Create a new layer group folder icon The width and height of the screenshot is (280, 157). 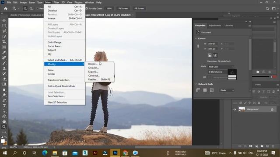tap(262, 146)
